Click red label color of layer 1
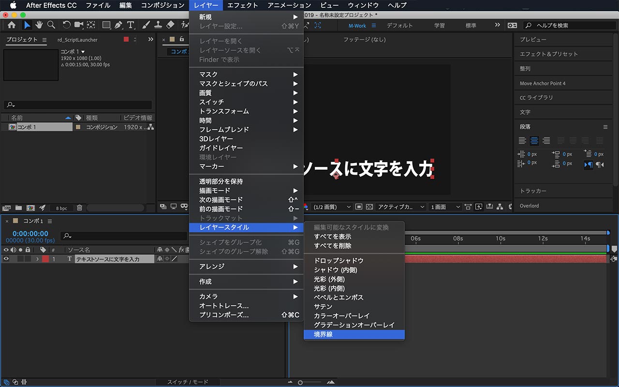The image size is (619, 387). pyautogui.click(x=45, y=259)
